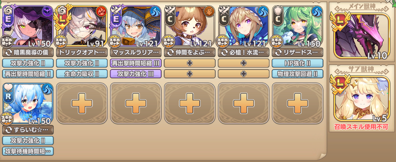Add ability to hooded character's second plus slot
396x162 pixels.
click(x=244, y=74)
